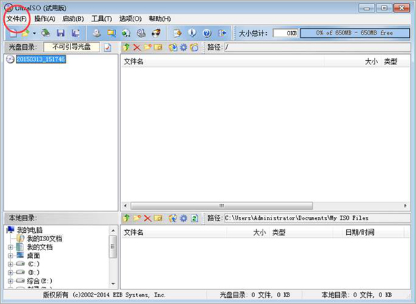416x304 pixels.
Task: Click the Mount to virtual drive icon
Action: pyautogui.click(x=126, y=33)
